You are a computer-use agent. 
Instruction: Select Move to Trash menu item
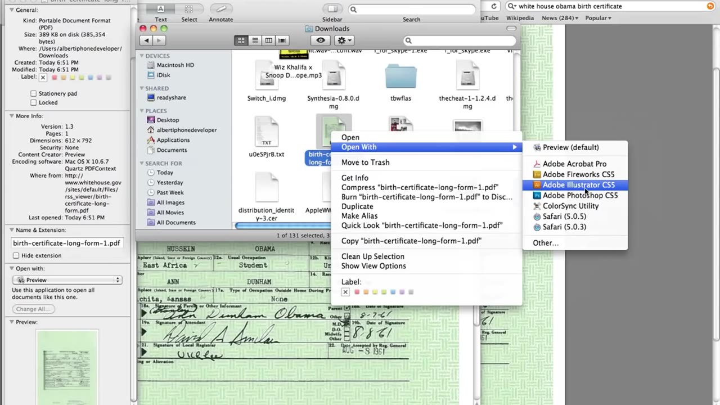click(x=365, y=162)
